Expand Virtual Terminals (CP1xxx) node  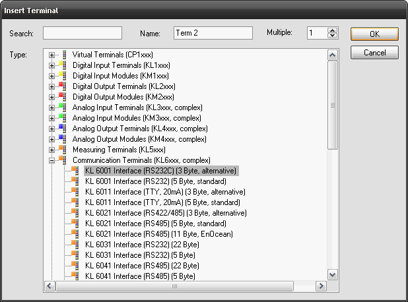51,55
